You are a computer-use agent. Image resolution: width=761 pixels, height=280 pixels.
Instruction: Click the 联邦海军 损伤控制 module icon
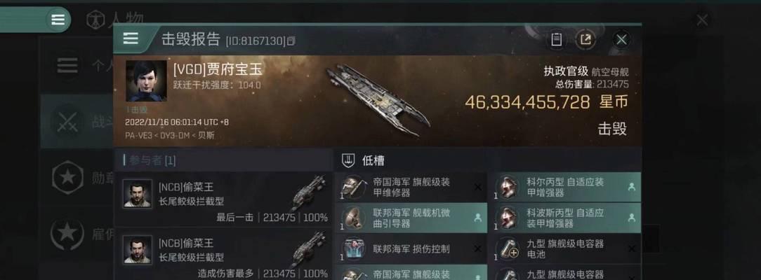[x=353, y=248]
